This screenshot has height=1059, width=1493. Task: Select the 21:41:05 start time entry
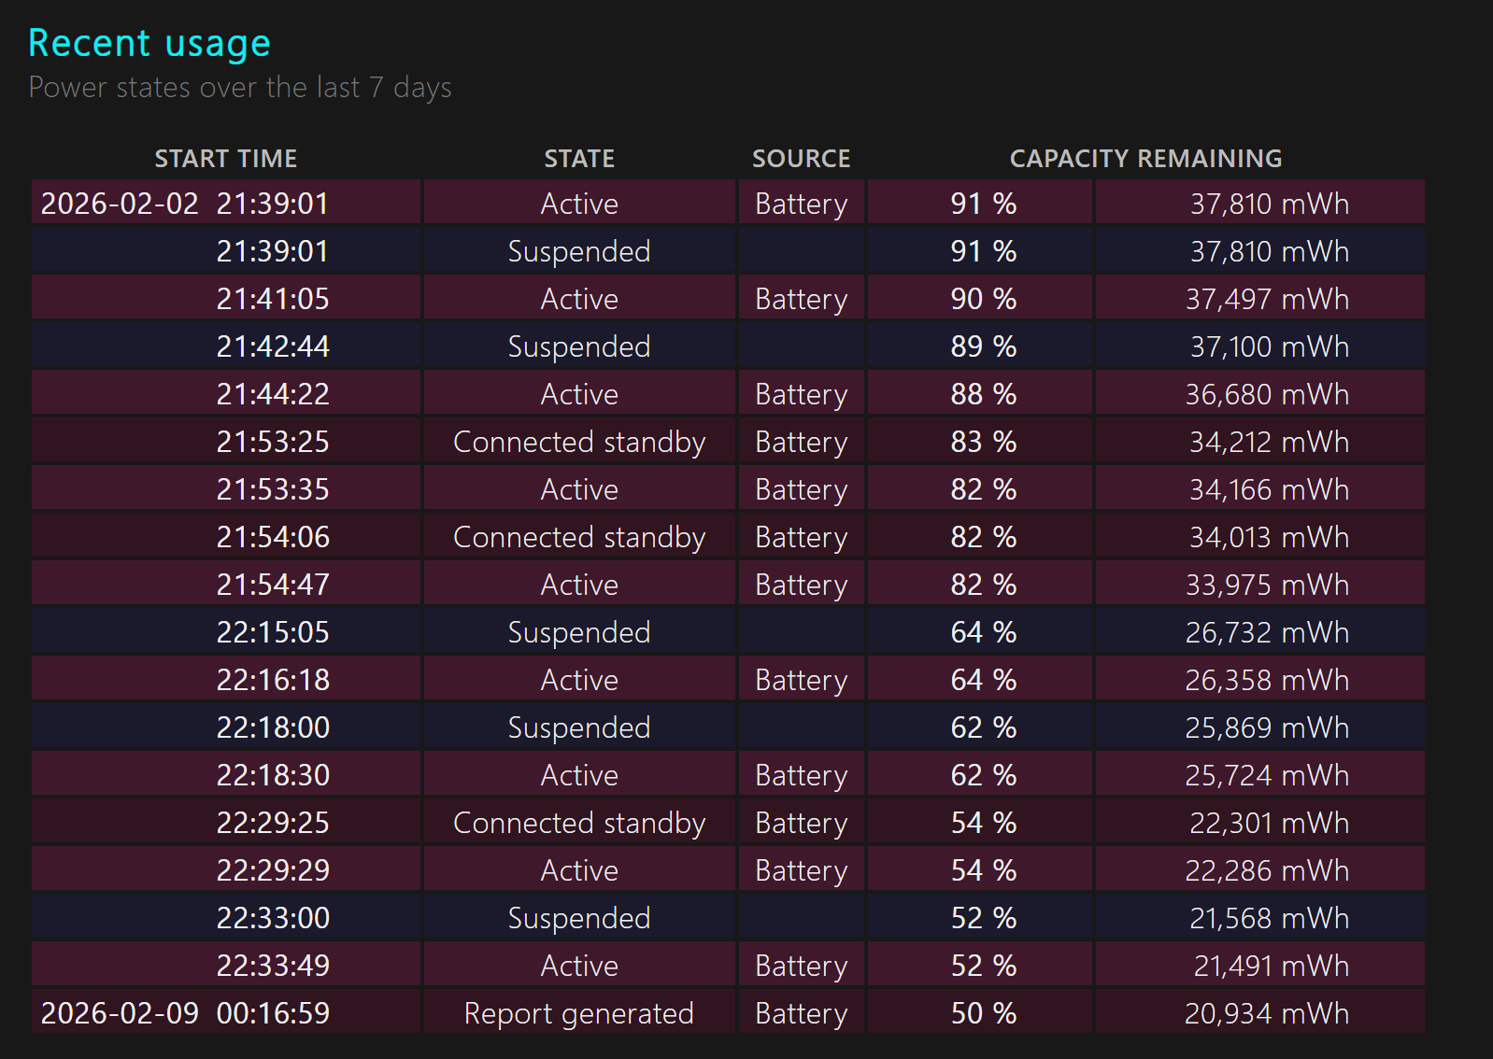coord(273,299)
